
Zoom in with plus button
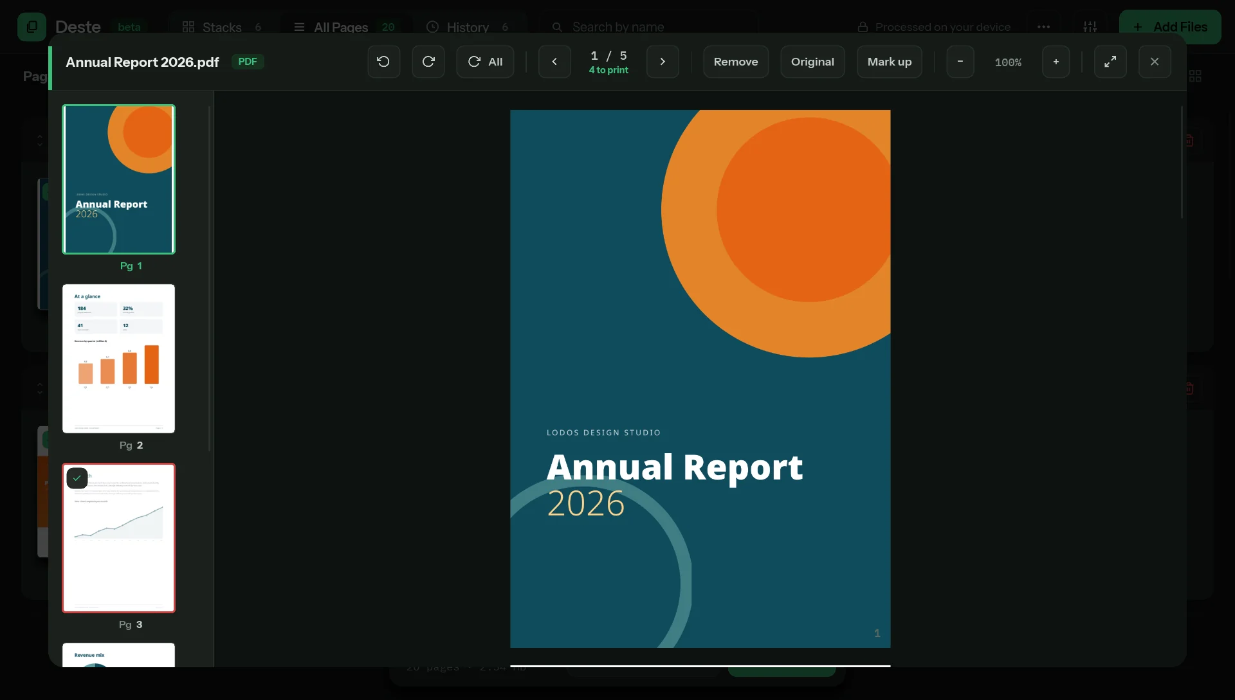tap(1056, 62)
